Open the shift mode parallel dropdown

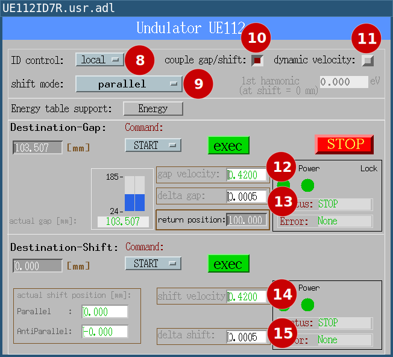point(129,84)
